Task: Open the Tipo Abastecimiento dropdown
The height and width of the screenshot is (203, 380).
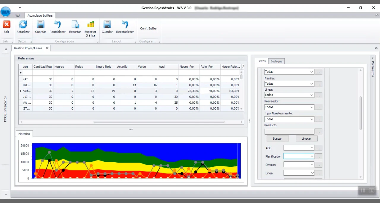Action: [x=311, y=119]
